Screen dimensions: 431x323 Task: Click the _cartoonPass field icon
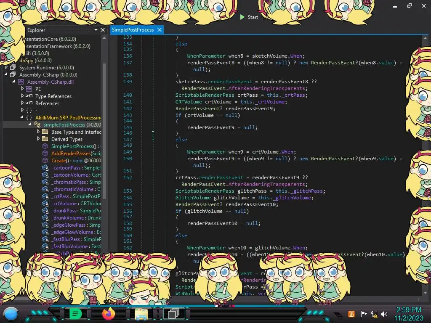click(45, 168)
